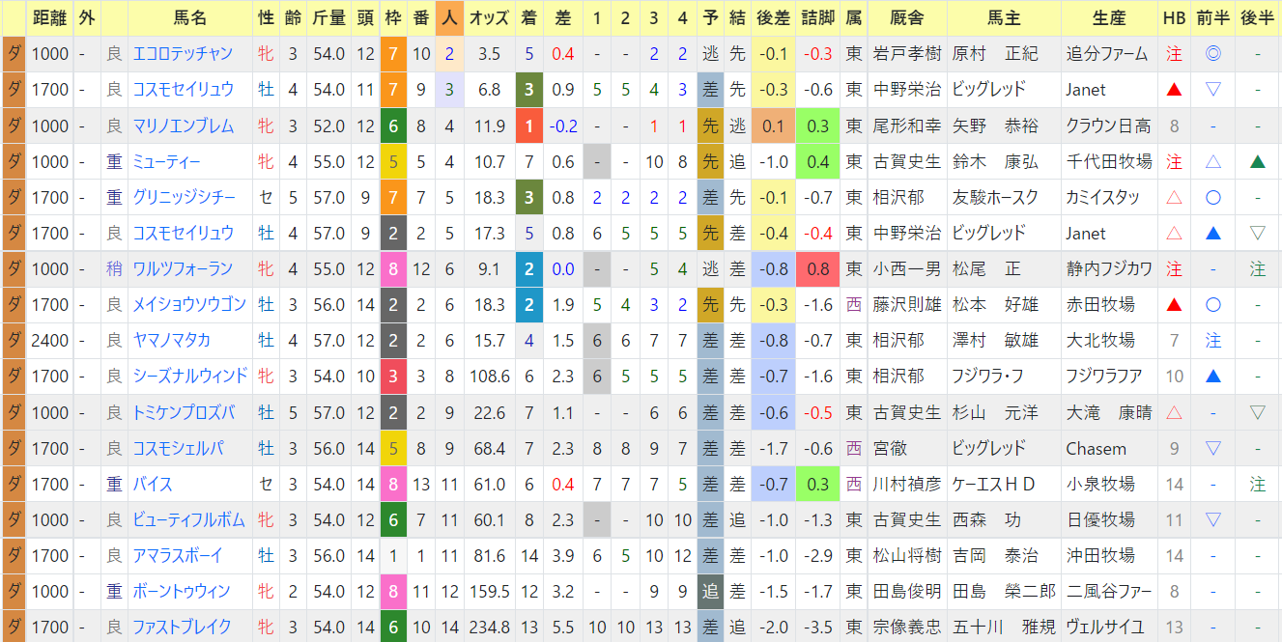The image size is (1282, 642).
Task: Click the 馬名 column header
Action: click(190, 18)
